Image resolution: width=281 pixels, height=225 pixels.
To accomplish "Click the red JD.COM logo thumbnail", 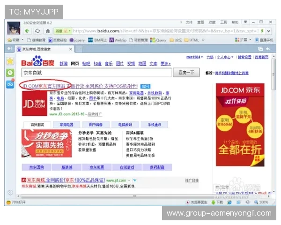I will point(34,103).
